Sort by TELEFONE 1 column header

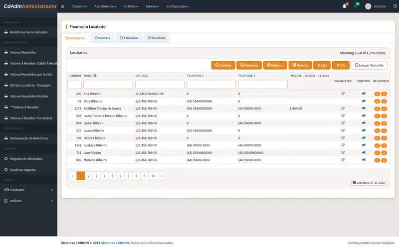(195, 76)
